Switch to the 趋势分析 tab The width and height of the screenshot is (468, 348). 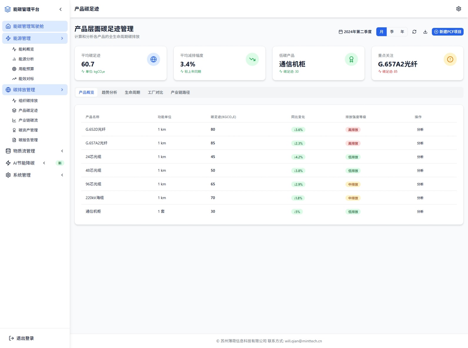tap(109, 93)
